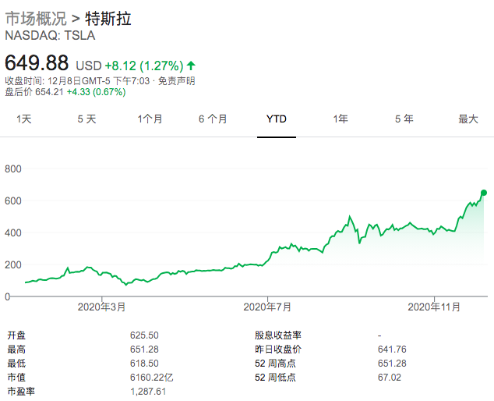Open the 免责声明 disclaimer link
The width and height of the screenshot is (494, 401).
[176, 81]
